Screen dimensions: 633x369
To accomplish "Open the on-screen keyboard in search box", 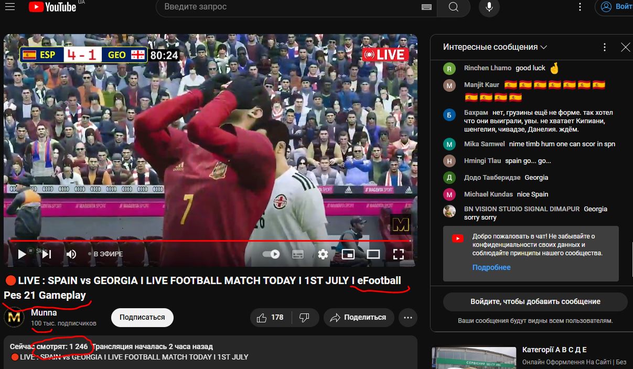I will tap(426, 7).
